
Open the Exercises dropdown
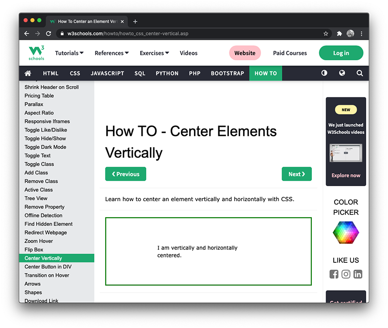click(x=154, y=52)
